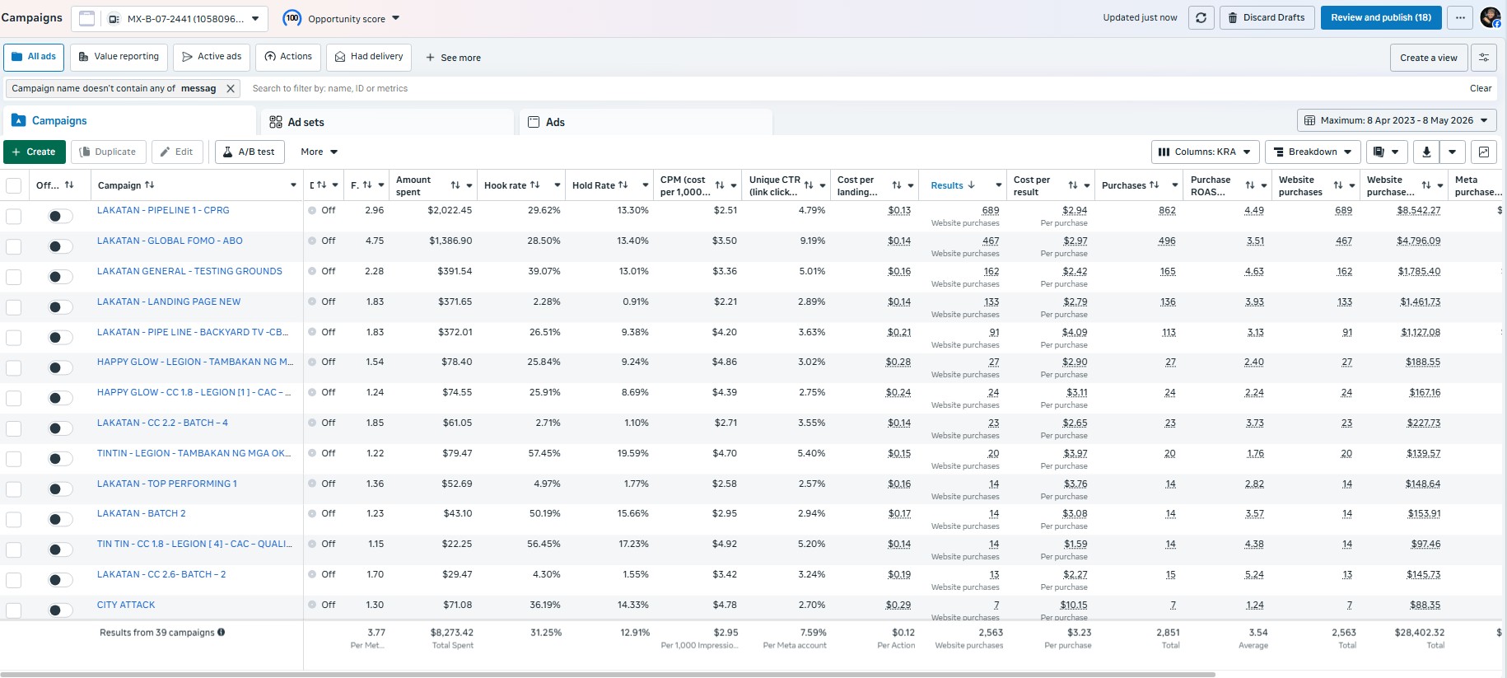The width and height of the screenshot is (1507, 678).
Task: Sort by Cost per result arrows
Action: click(x=1073, y=185)
